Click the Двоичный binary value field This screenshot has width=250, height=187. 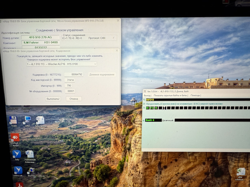212,120
